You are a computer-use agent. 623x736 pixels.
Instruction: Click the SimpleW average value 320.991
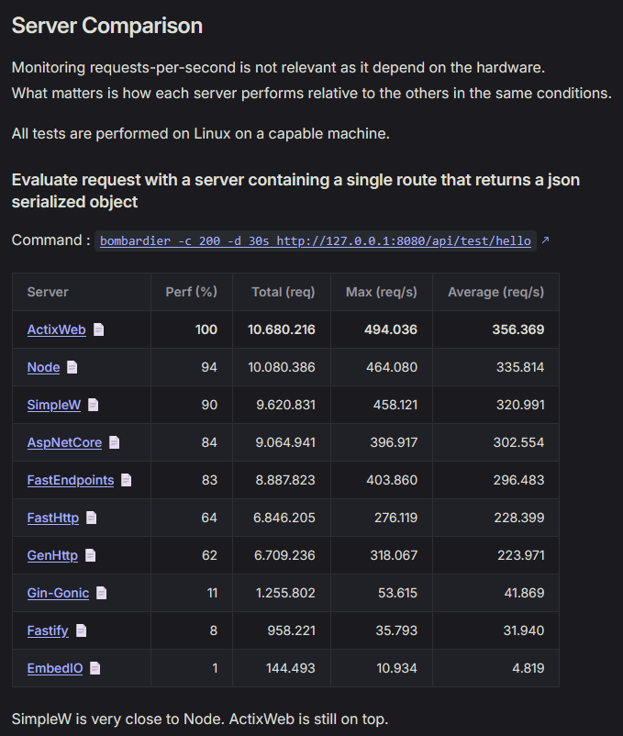tap(520, 405)
